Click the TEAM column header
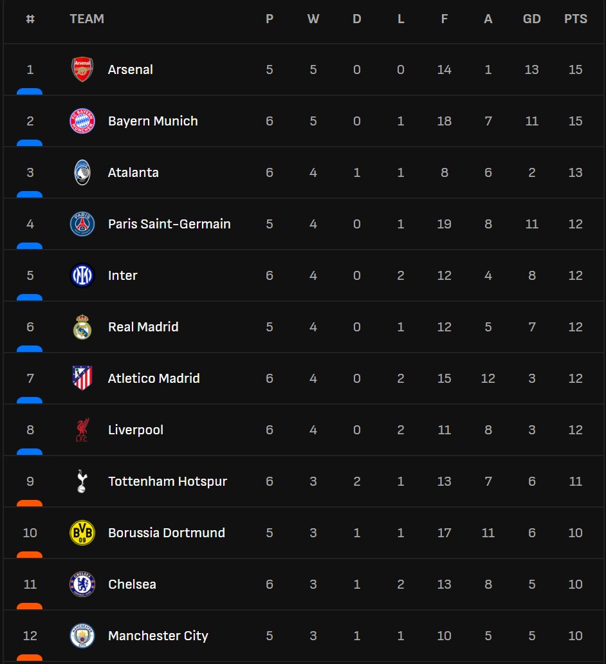This screenshot has height=664, width=606. click(x=87, y=19)
